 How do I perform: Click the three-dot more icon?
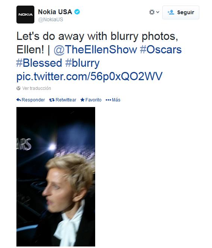coord(108,100)
